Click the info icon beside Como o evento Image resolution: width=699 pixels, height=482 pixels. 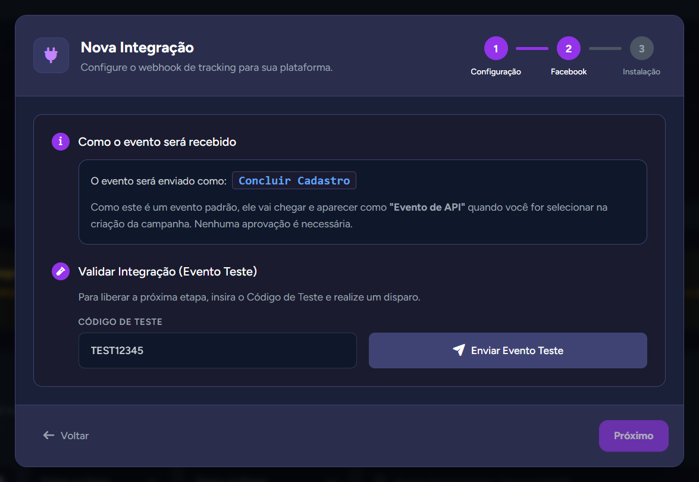tap(61, 142)
